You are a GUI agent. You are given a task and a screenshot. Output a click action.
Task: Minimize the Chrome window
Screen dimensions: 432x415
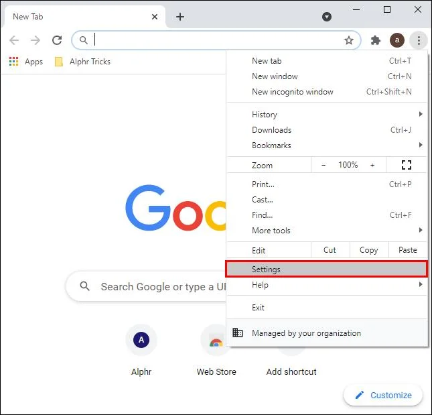(x=356, y=9)
